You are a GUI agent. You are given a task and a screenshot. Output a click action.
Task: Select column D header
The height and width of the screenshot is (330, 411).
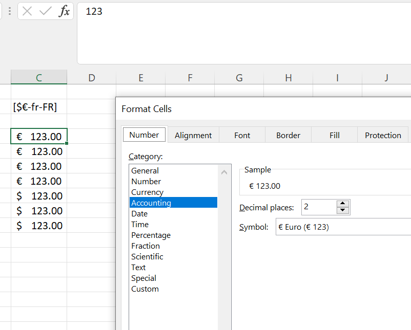[x=92, y=78]
